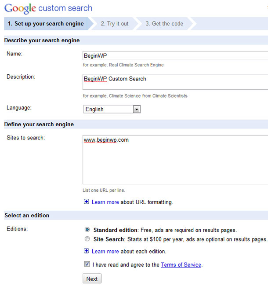Go to step 2 Try it out
This screenshot has width=268, height=293.
(115, 24)
